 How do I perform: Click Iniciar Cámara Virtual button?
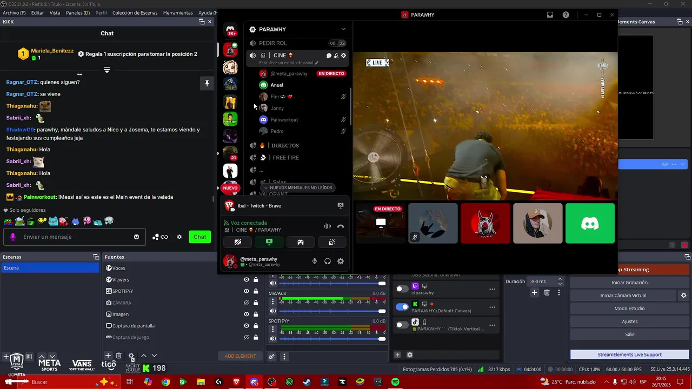(x=623, y=296)
